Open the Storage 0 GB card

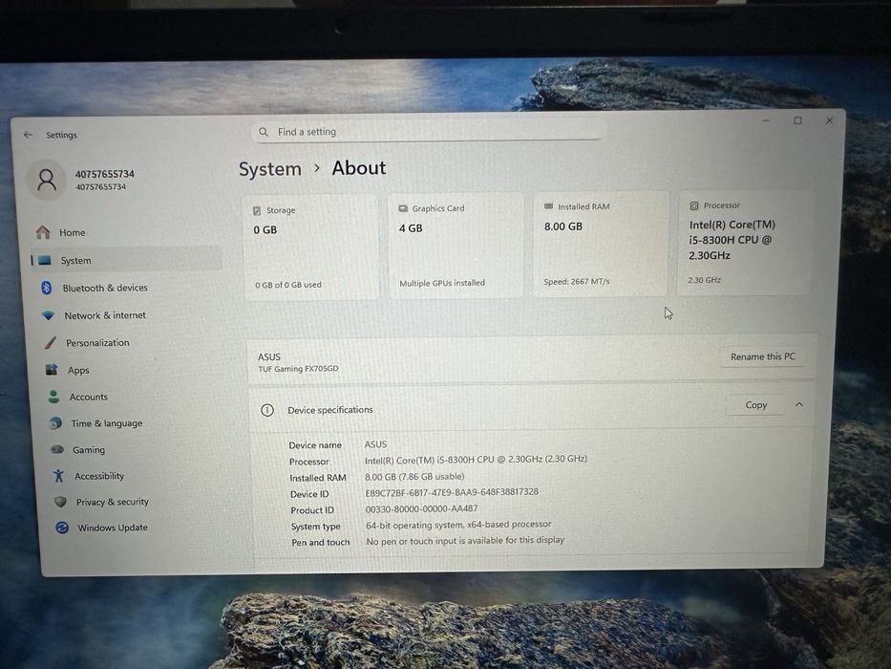click(x=310, y=248)
